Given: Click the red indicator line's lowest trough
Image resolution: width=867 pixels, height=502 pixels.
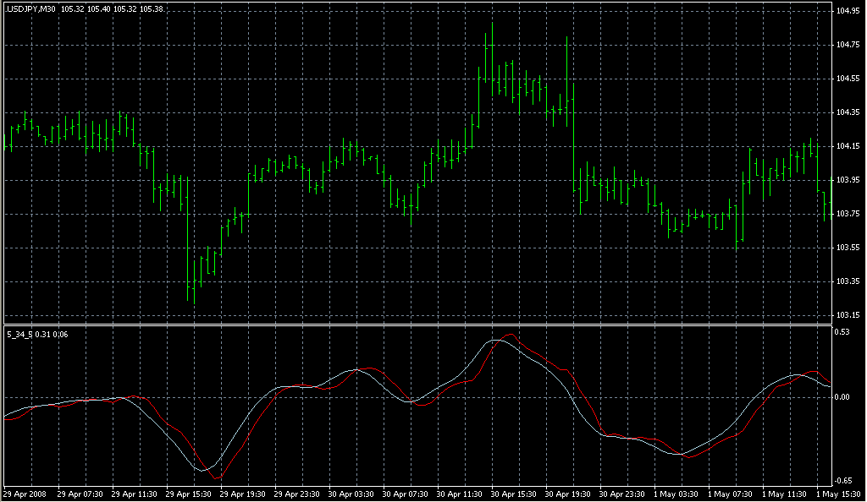Looking at the screenshot, I should 218,479.
